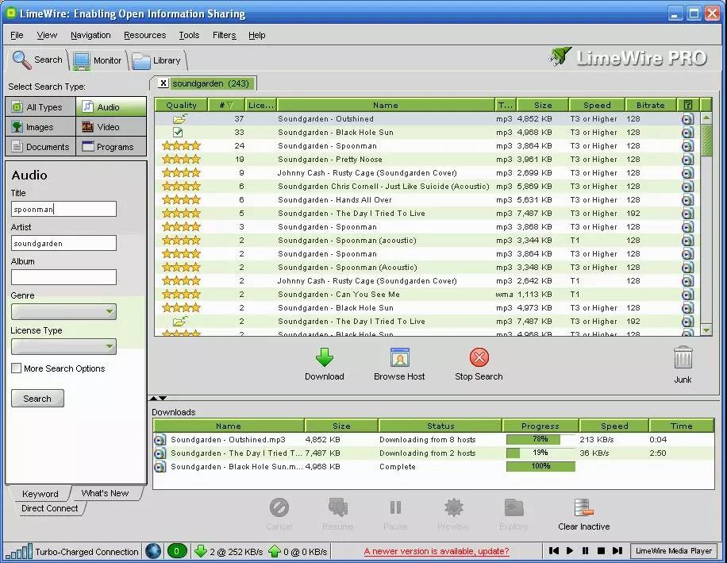727x563 pixels.
Task: Switch to the Monitor tab
Action: [x=98, y=60]
